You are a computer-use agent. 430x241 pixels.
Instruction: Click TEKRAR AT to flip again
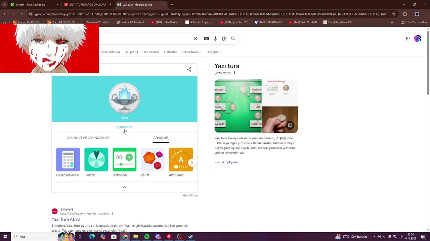pos(124,127)
